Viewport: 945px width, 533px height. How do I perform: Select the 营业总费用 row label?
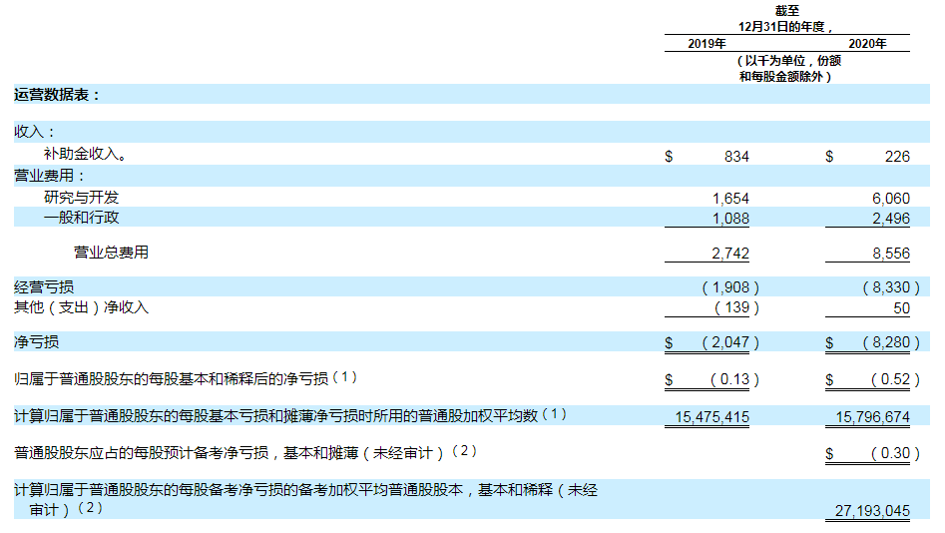111,253
